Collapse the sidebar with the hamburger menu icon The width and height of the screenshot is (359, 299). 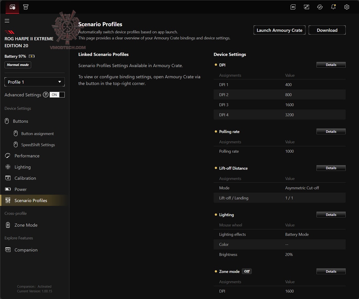click(x=7, y=21)
